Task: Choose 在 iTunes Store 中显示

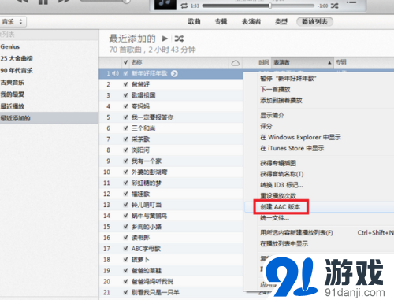Action: (319, 148)
